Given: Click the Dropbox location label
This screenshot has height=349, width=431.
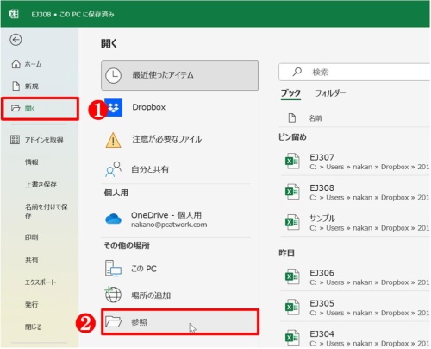Looking at the screenshot, I should click(149, 107).
